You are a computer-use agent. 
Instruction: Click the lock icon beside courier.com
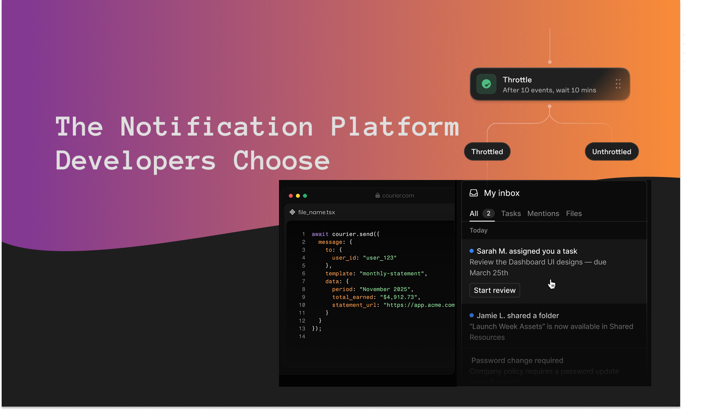click(377, 195)
